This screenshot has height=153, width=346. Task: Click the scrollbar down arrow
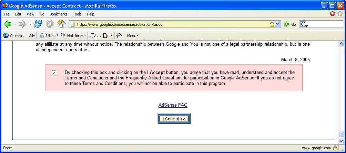pos(342,141)
